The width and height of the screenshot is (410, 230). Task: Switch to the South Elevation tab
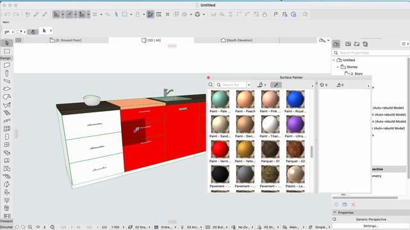tap(237, 40)
